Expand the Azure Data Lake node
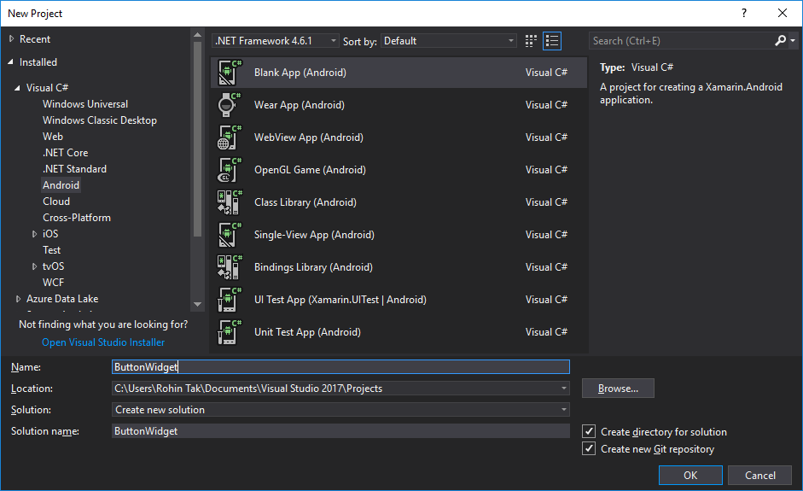Screen dimensions: 803x491 click(18, 299)
